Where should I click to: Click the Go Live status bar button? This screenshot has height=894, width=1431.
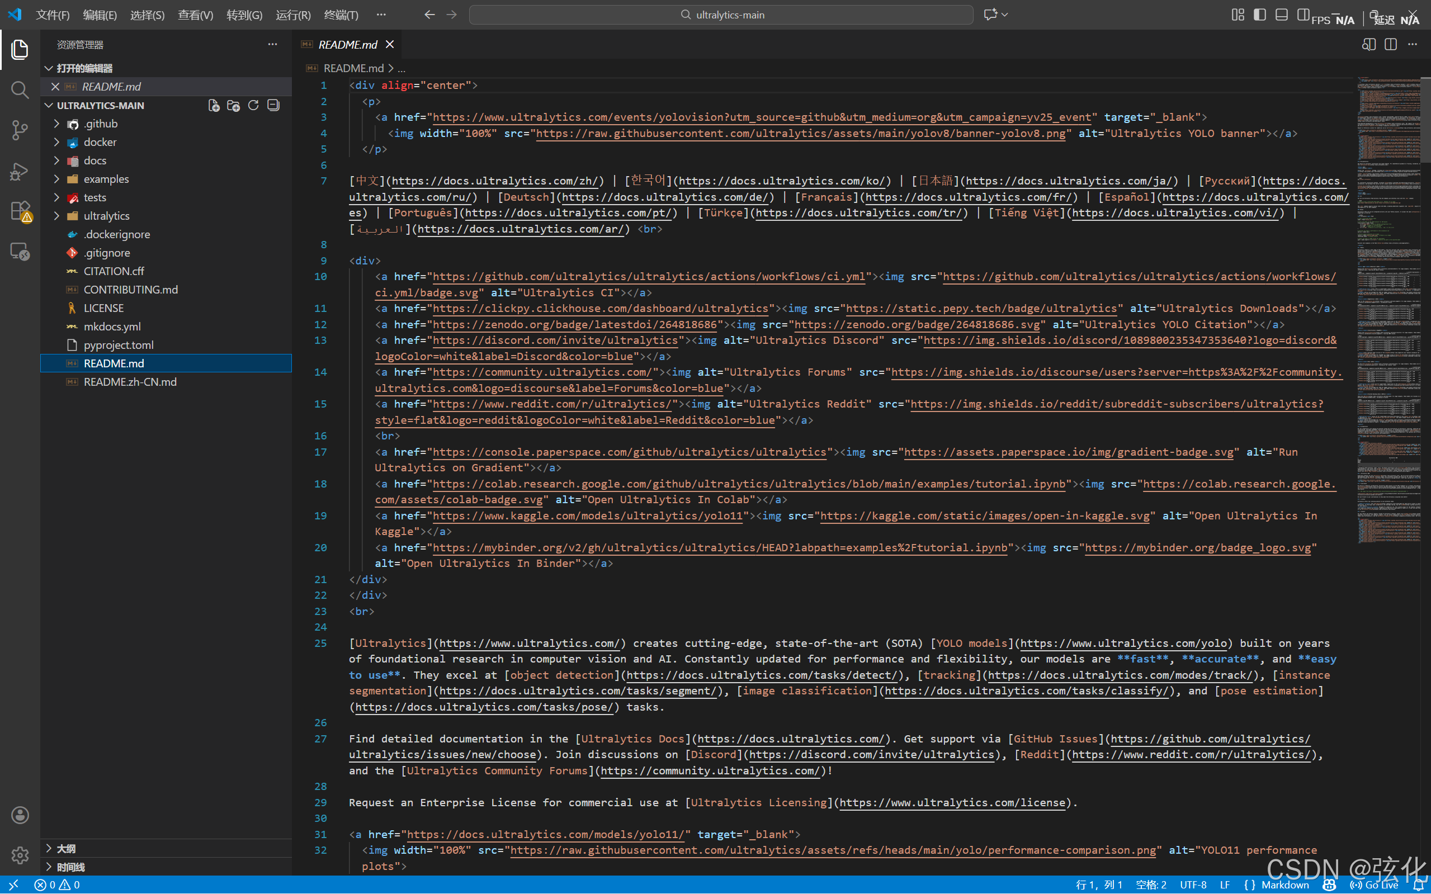coord(1374,884)
